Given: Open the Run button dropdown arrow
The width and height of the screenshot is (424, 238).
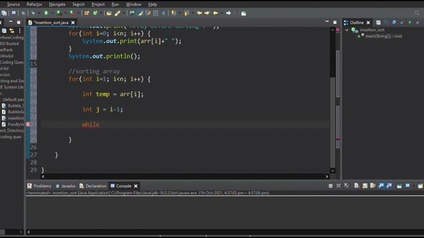Looking at the screenshot, I should (52, 13).
